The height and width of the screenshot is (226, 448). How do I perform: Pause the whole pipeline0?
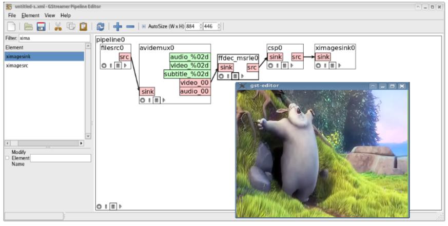113,207
